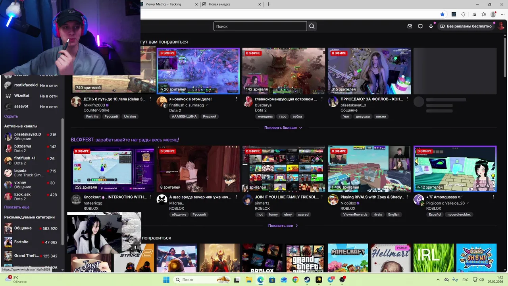Open the Windows Start menu
The image size is (508, 286).
click(166, 280)
